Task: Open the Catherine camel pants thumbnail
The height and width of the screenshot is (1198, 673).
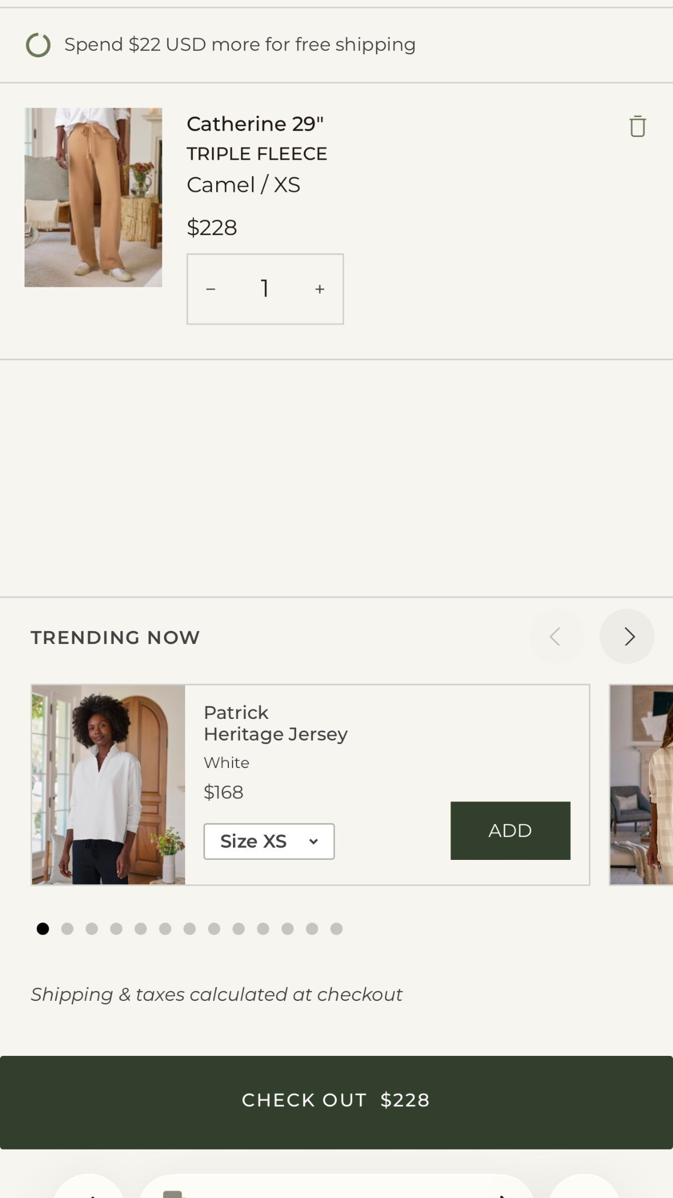Action: pos(93,197)
